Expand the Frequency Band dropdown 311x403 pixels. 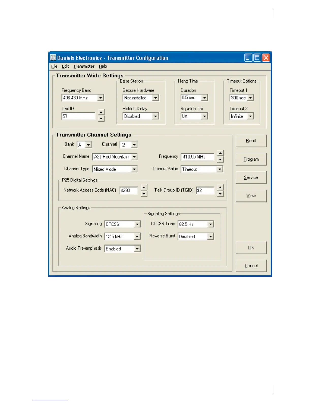pyautogui.click(x=101, y=98)
